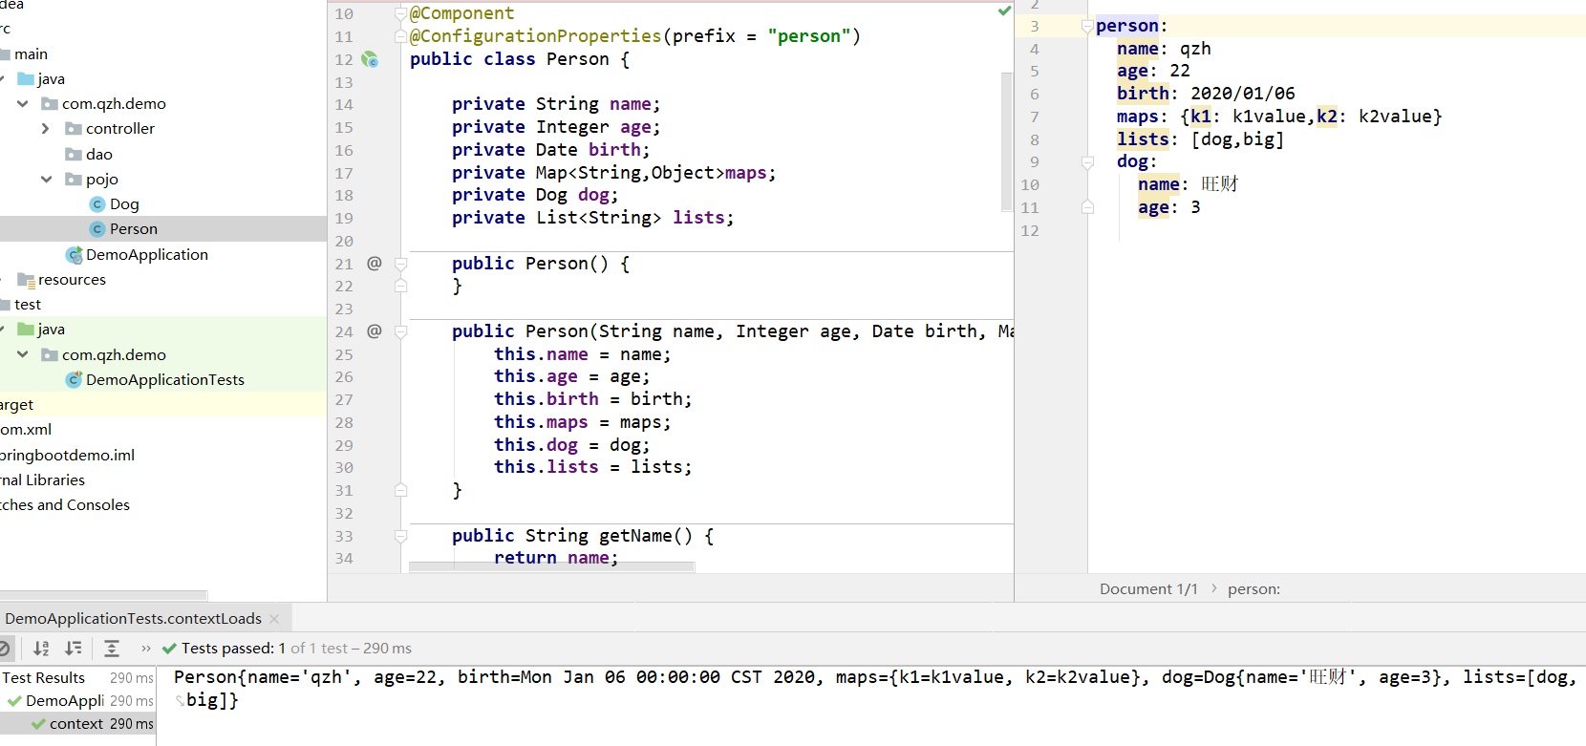Click line number 20 in the gutter
This screenshot has width=1586, height=746.
344,242
